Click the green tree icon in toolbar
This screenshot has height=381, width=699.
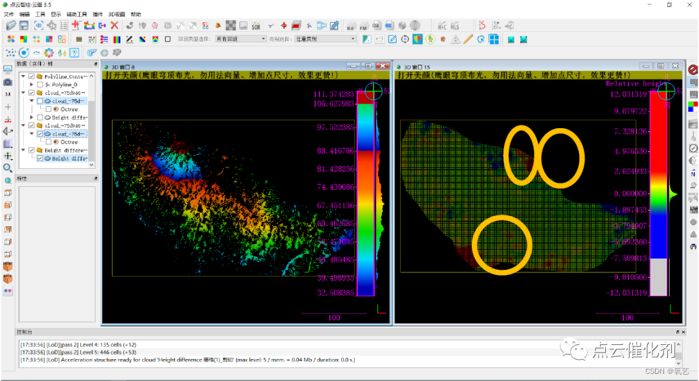tap(430, 39)
